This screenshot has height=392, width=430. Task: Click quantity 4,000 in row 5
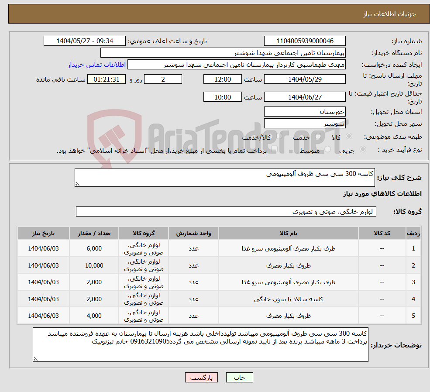pos(94,316)
